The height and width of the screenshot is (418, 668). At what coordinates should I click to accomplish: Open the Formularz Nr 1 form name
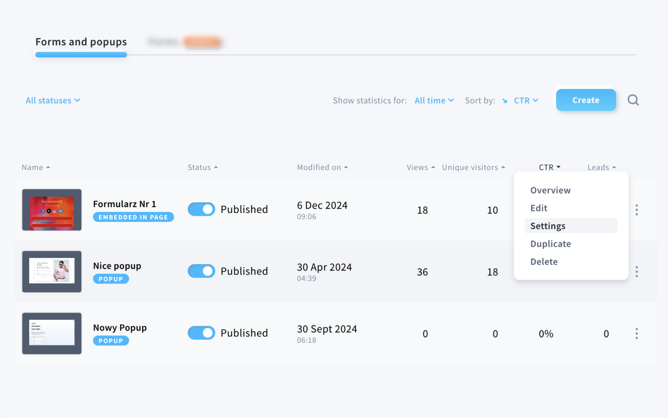point(124,204)
